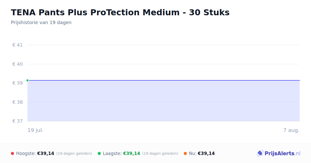Click the PrijsAlerts tag logo icon
311x163 pixels.
tap(260, 153)
